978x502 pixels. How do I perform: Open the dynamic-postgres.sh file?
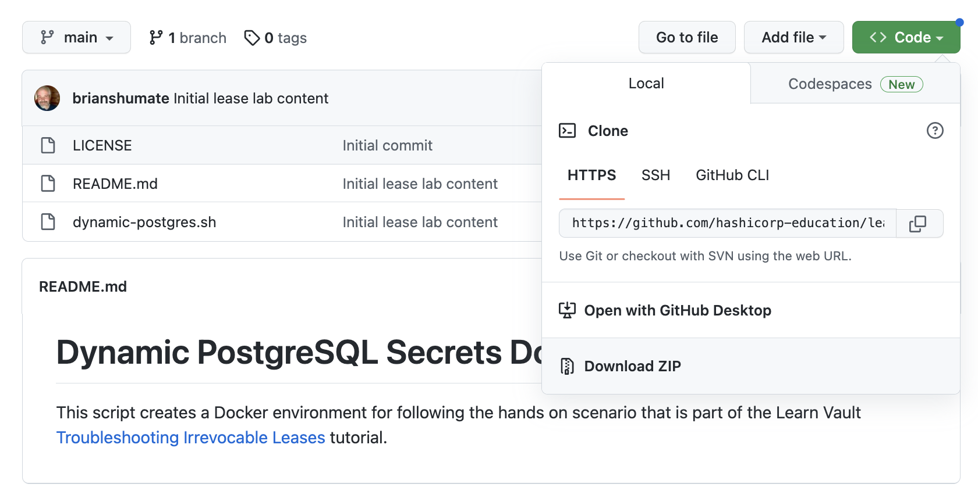pos(144,222)
